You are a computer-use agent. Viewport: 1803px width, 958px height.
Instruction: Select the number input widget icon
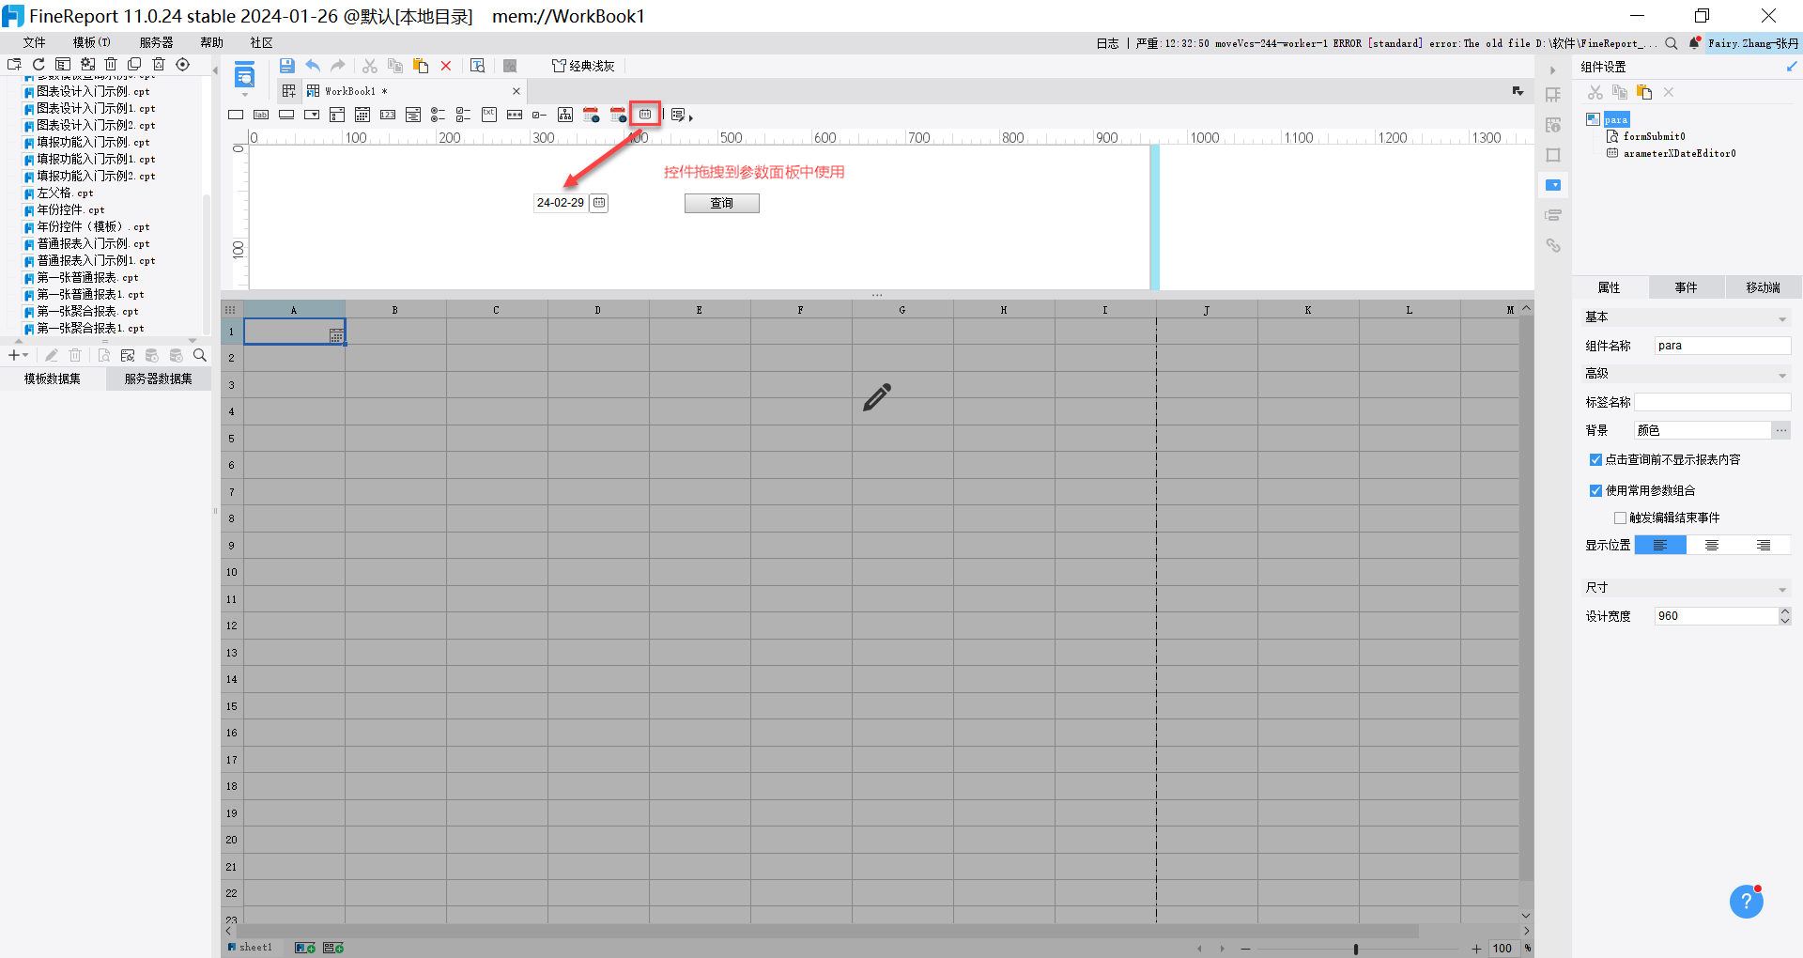tap(388, 115)
